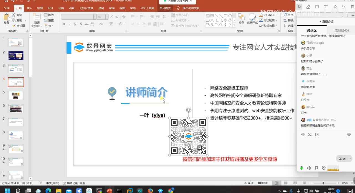355x193 pixels.
Task: Switch to the Animations (动画) tab
Action: tap(72, 8)
